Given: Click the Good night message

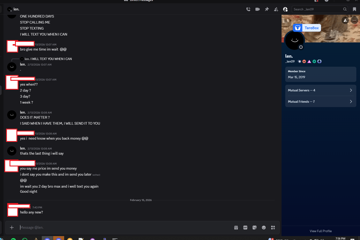Looking at the screenshot, I should point(29,191).
